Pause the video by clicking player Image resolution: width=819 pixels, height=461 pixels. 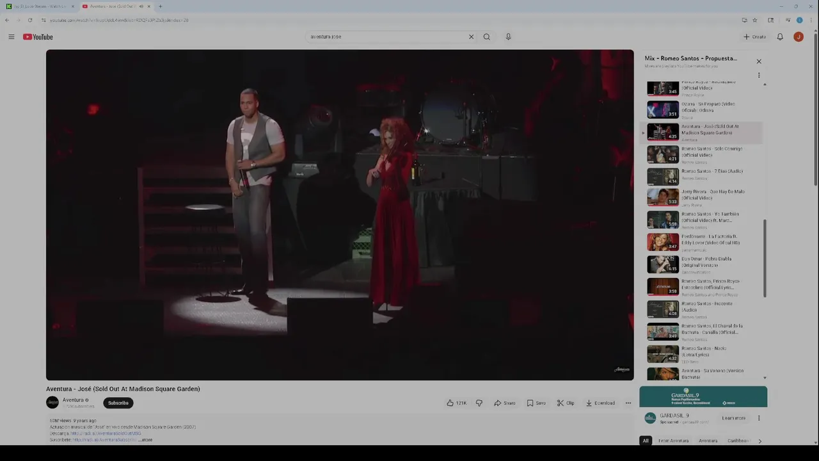(x=340, y=215)
